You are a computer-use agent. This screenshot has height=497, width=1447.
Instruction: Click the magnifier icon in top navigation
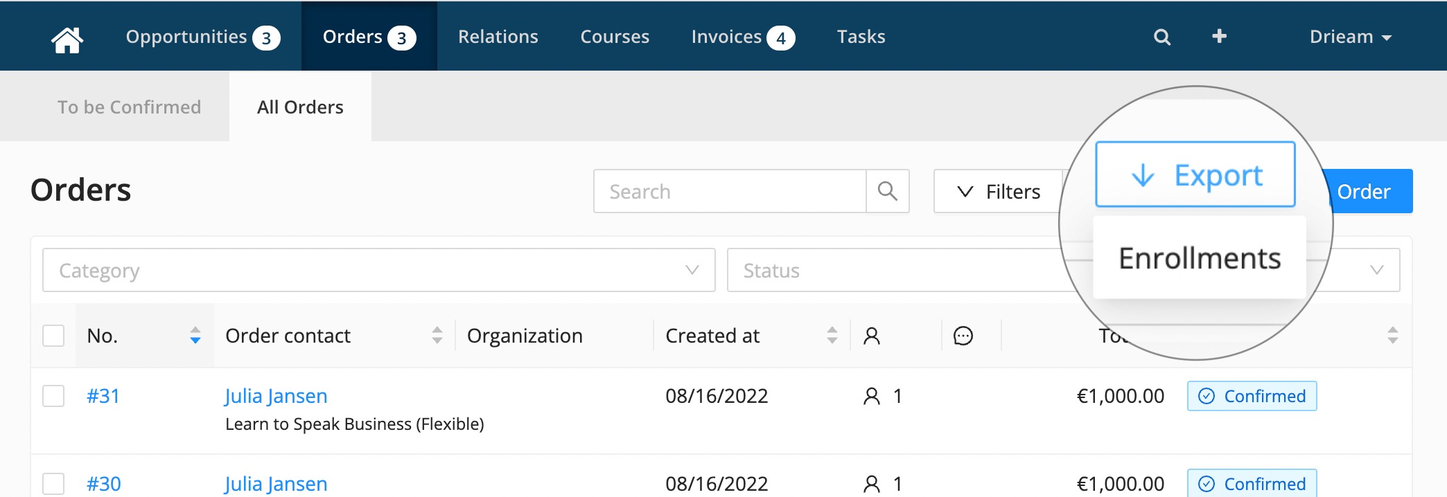tap(1162, 37)
